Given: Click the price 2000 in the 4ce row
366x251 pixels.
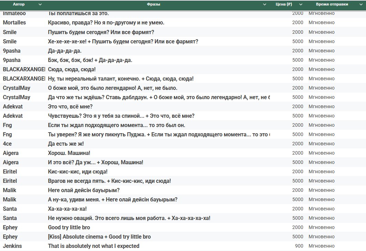Looking at the screenshot, I should coord(297,144).
